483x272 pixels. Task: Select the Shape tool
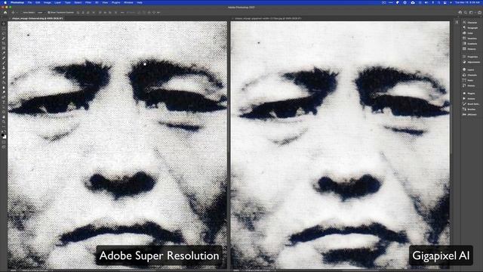tap(4, 113)
